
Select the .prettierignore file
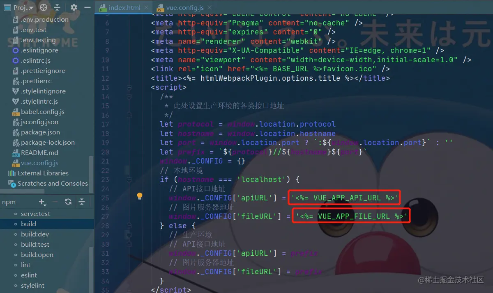tap(43, 71)
